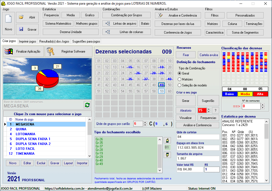Image resolution: width=272 pixels, height=191 pixels.
Task: Increase the Aleatorio quantity spinner
Action: (209, 109)
